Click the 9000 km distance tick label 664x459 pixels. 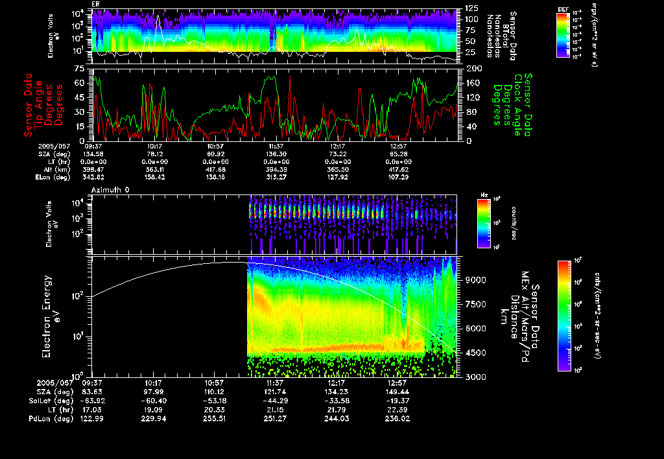pyautogui.click(x=475, y=280)
